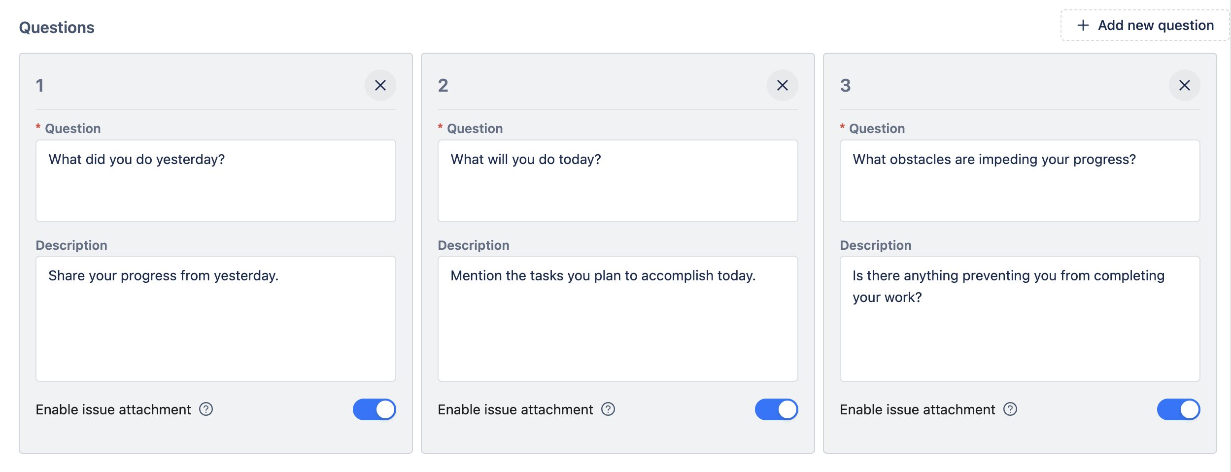The width and height of the screenshot is (1231, 472).
Task: Edit the "What obstacles are impeding your progress?" field
Action: coord(1020,180)
